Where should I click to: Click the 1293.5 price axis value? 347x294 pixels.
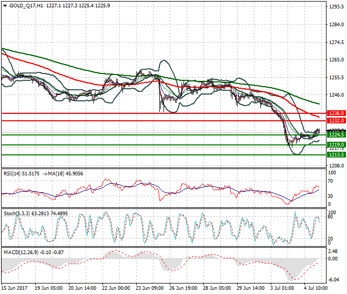(336, 7)
